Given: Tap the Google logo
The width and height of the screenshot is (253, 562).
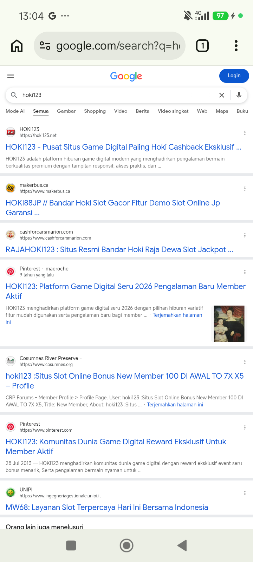Looking at the screenshot, I should [x=126, y=76].
